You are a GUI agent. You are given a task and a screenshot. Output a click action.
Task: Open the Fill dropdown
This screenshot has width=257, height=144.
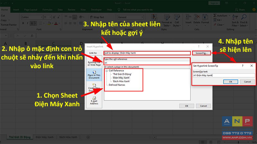click(218, 20)
